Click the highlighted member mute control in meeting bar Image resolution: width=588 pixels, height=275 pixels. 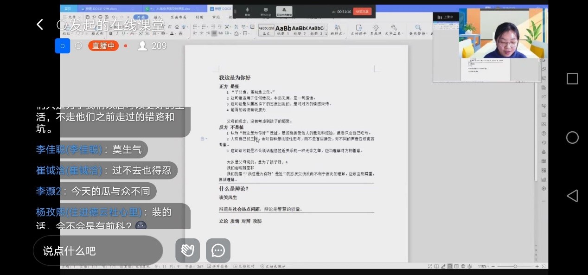pos(284,11)
